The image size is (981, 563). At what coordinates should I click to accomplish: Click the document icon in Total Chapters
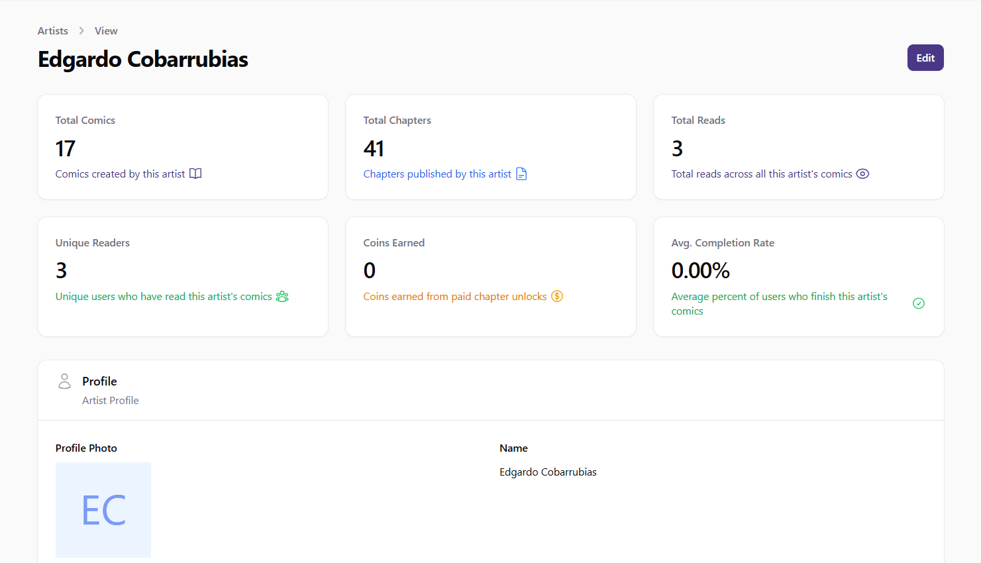521,174
